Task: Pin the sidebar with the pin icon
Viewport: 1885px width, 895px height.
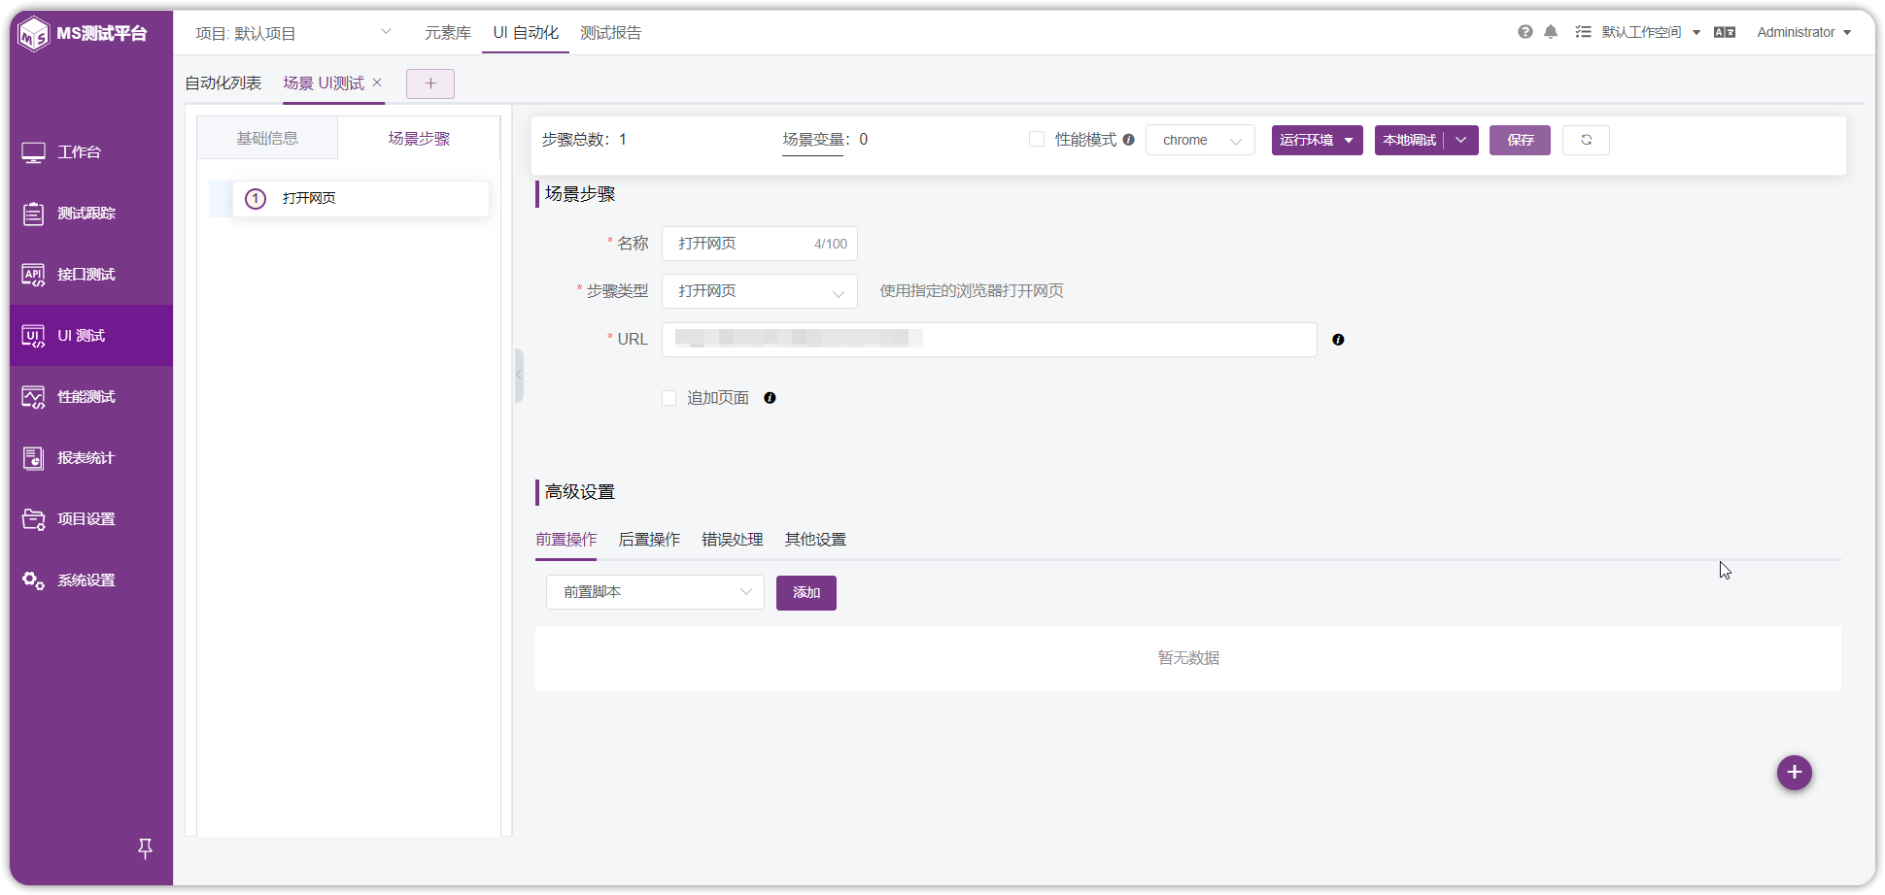Action: coord(145,848)
